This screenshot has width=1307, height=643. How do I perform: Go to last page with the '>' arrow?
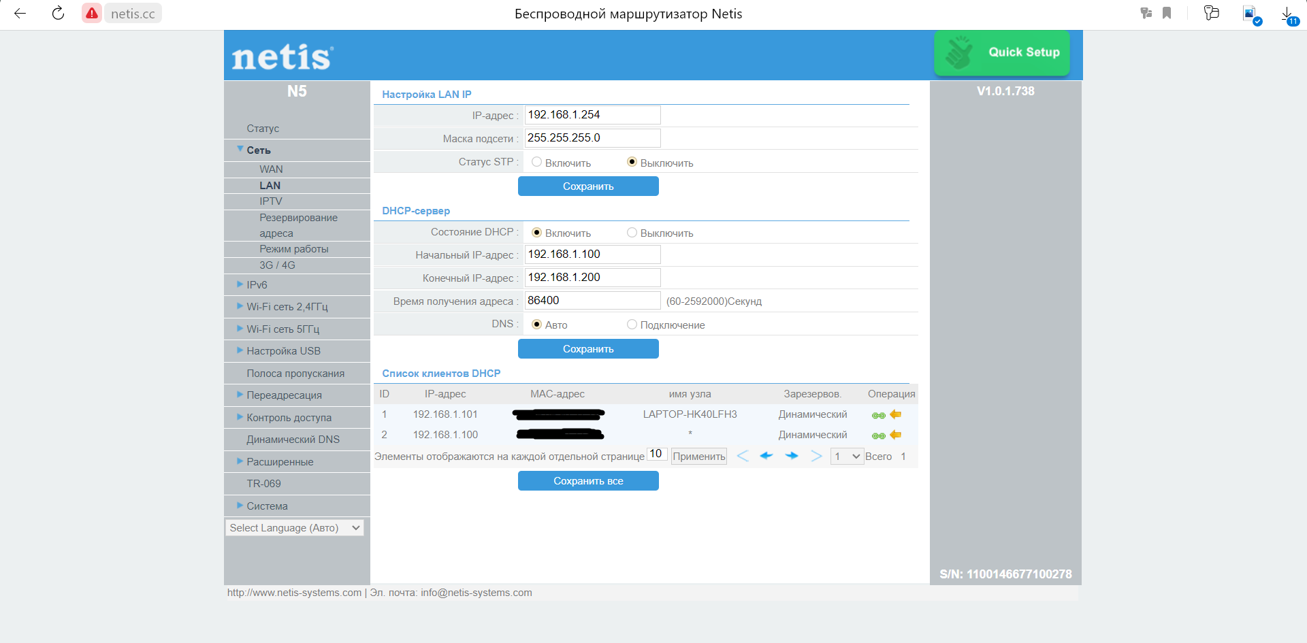click(816, 456)
